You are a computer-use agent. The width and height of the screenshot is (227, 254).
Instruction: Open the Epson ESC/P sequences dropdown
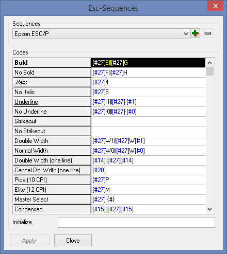coord(101,34)
